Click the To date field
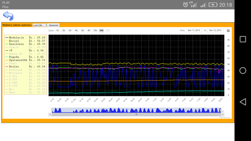 (215, 31)
